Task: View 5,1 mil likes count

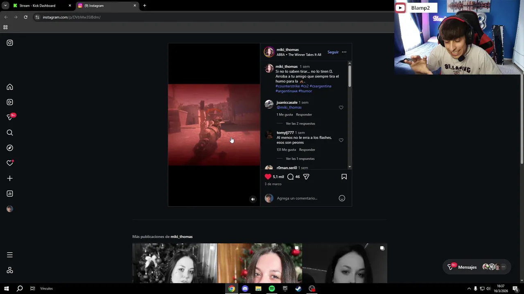Action: (278, 177)
